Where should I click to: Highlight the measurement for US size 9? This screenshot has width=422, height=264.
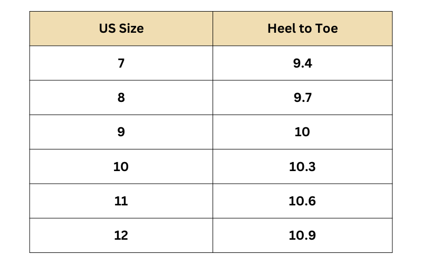[x=302, y=132]
